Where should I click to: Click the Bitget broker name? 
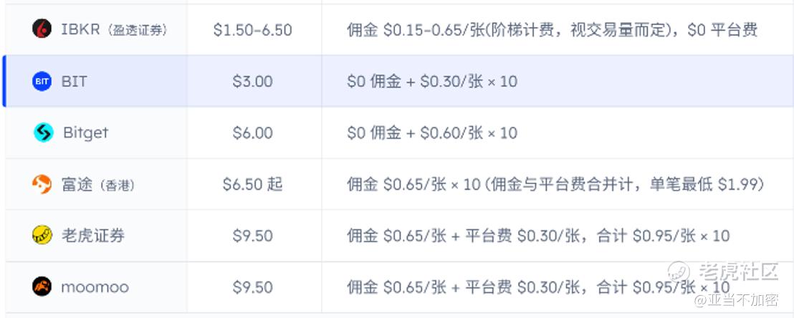(85, 132)
